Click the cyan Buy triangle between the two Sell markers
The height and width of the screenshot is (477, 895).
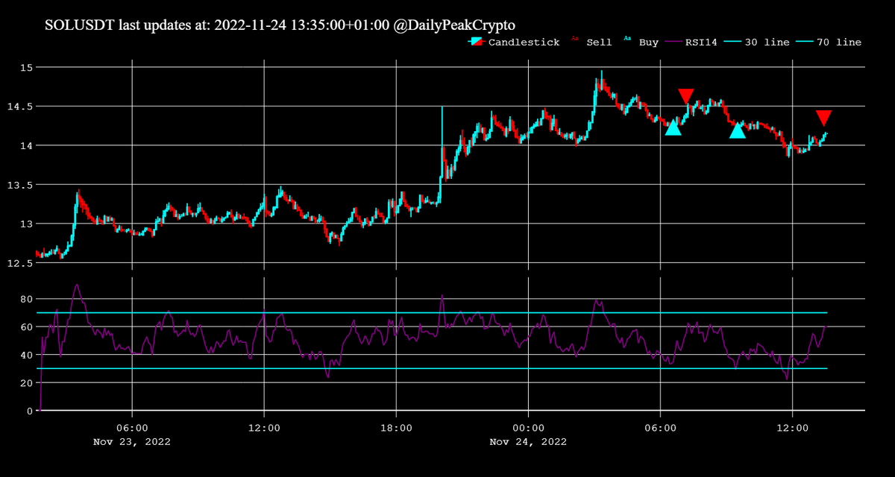click(x=738, y=130)
